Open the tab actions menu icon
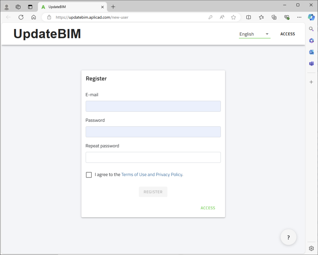Screen dimensions: 318x255 point(30,7)
